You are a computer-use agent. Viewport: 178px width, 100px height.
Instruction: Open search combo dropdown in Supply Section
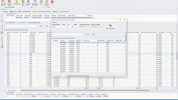click(37, 26)
